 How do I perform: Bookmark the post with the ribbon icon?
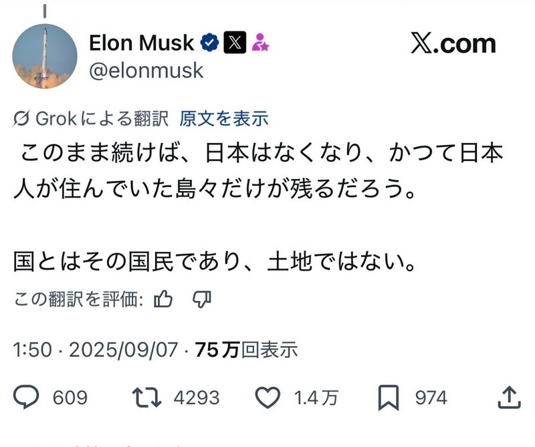(x=388, y=398)
